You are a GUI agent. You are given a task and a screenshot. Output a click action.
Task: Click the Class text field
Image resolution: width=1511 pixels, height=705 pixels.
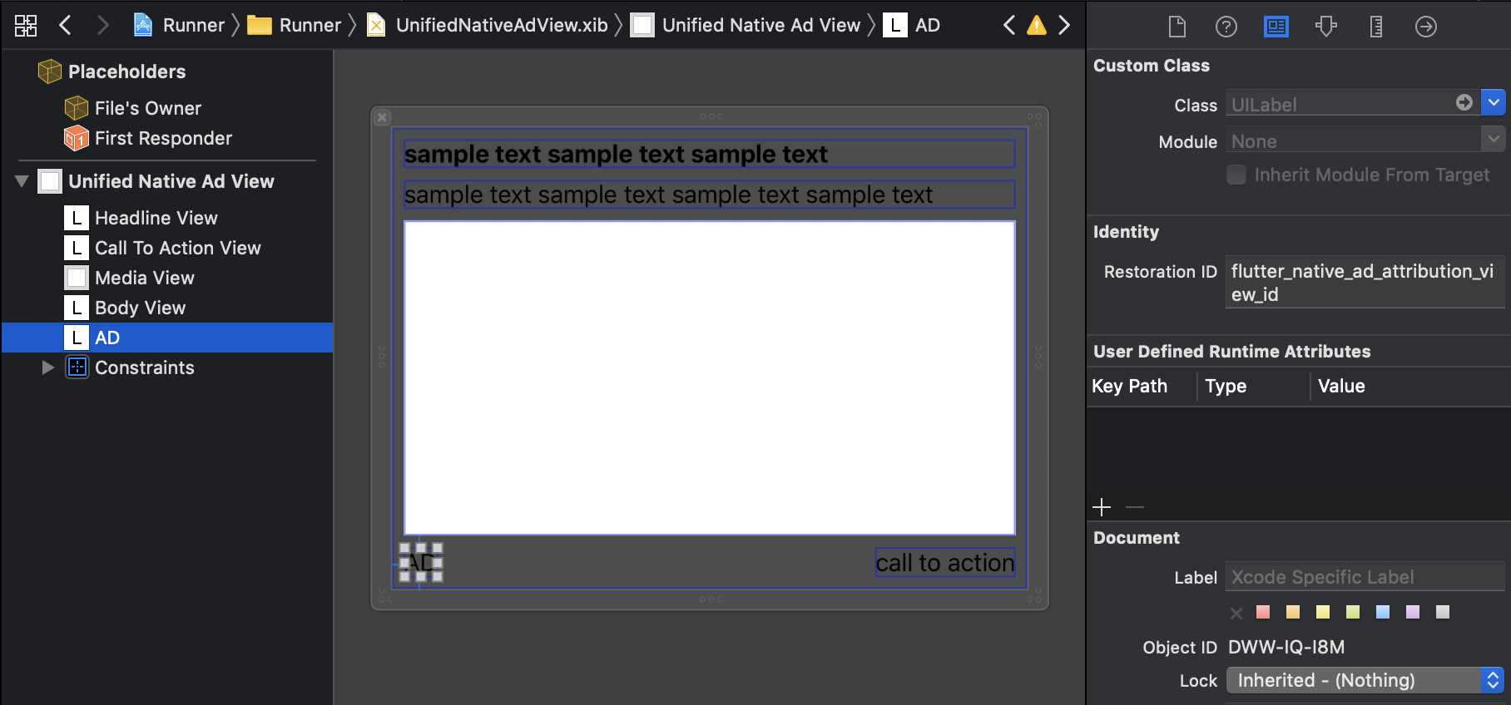pyautogui.click(x=1340, y=105)
